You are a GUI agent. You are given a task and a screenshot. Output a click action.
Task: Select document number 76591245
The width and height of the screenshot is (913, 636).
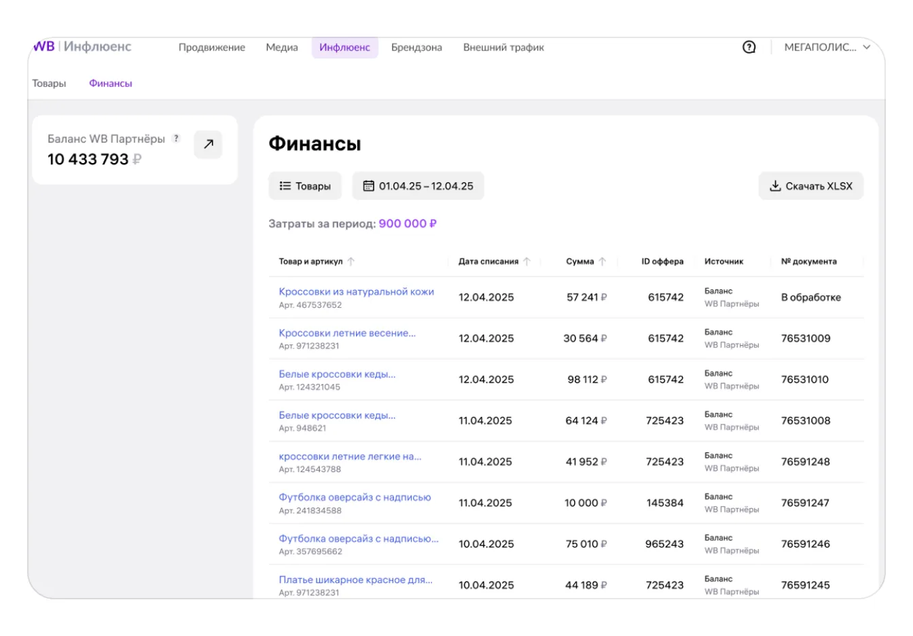(x=806, y=585)
